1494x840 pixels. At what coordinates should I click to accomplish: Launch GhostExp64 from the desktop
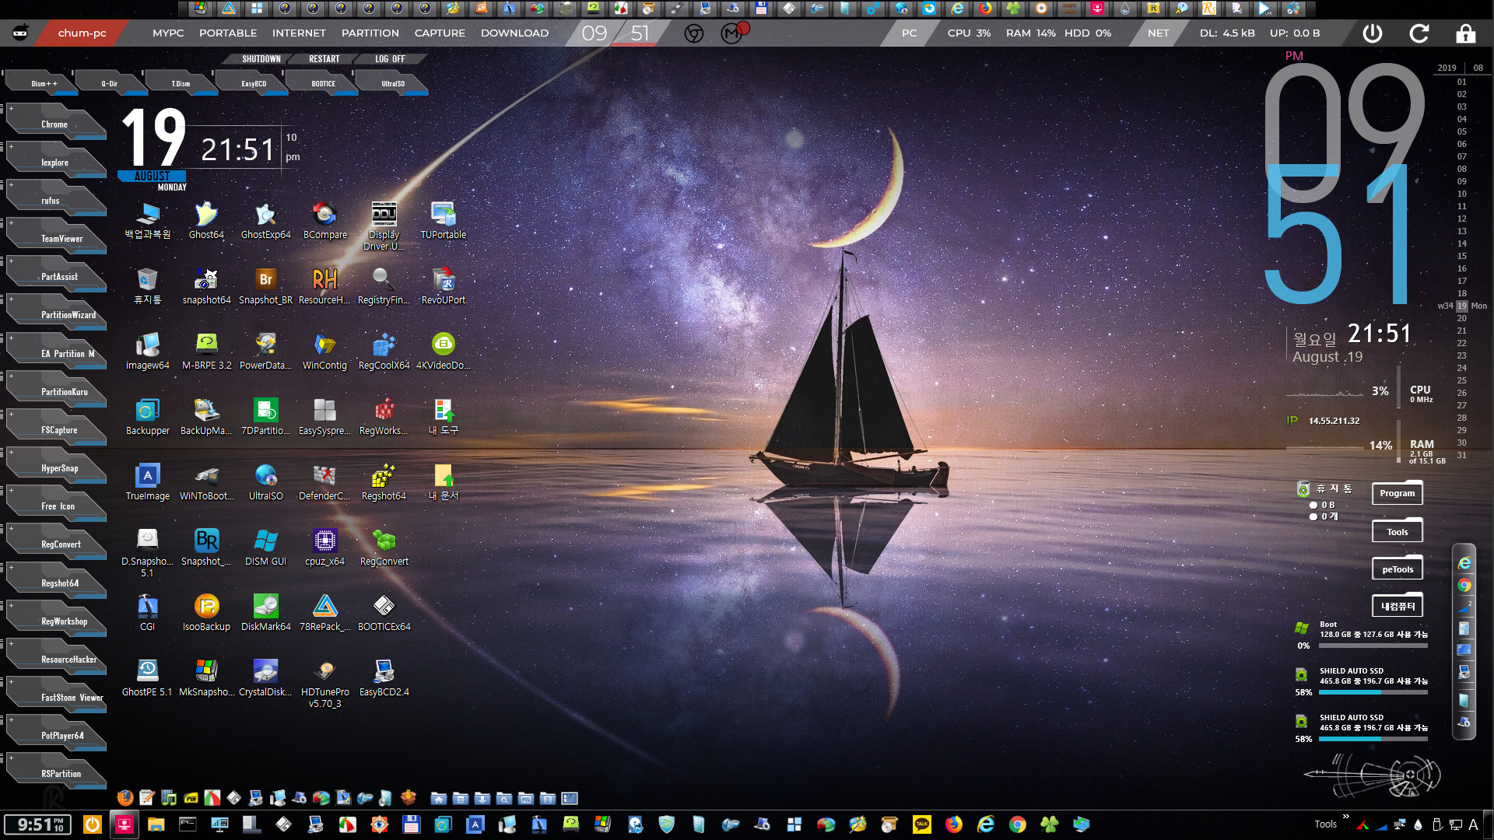(265, 220)
